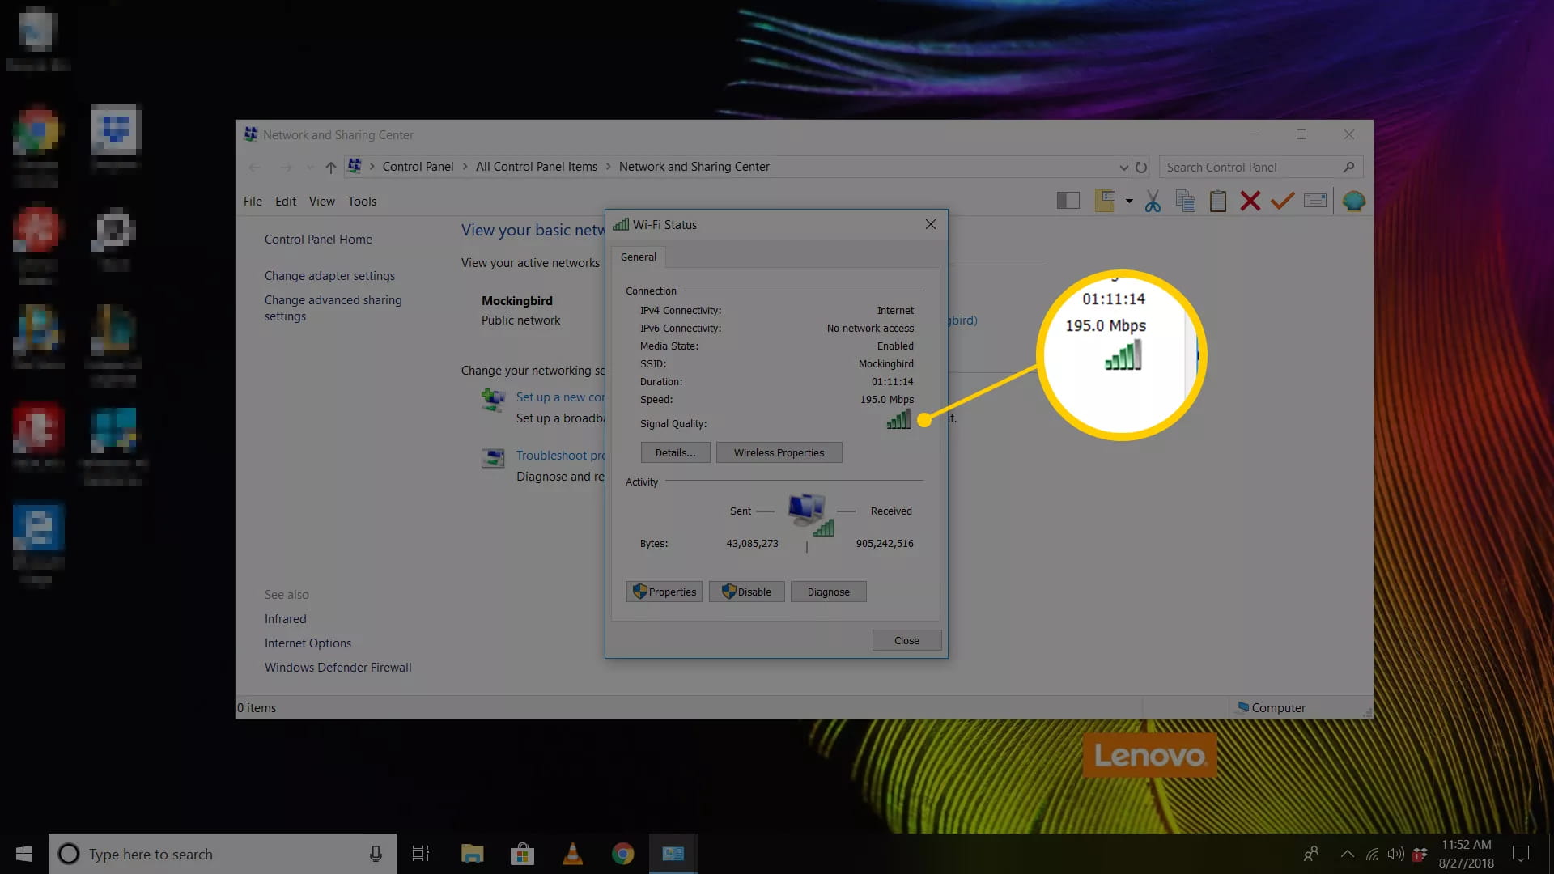Click the orange checkmark toolbar icon
Viewport: 1554px width, 874px height.
point(1282,201)
